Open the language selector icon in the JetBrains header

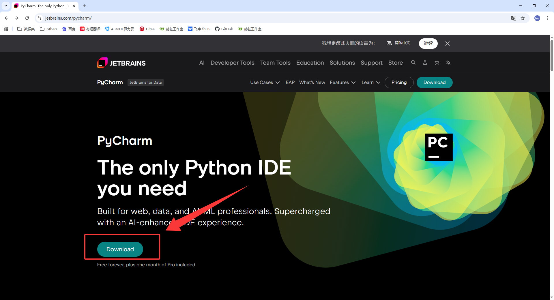(x=448, y=63)
